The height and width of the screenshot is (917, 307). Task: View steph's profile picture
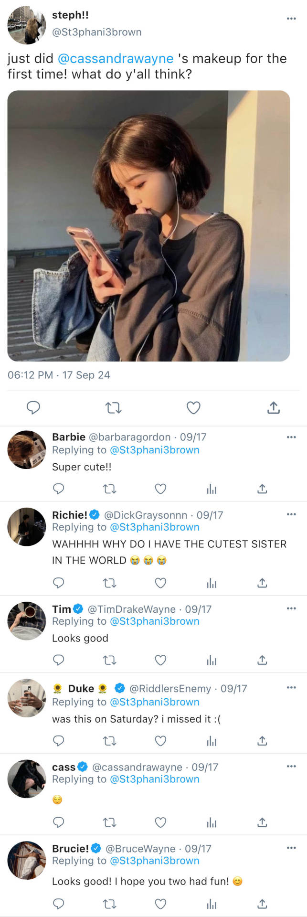pos(27,25)
